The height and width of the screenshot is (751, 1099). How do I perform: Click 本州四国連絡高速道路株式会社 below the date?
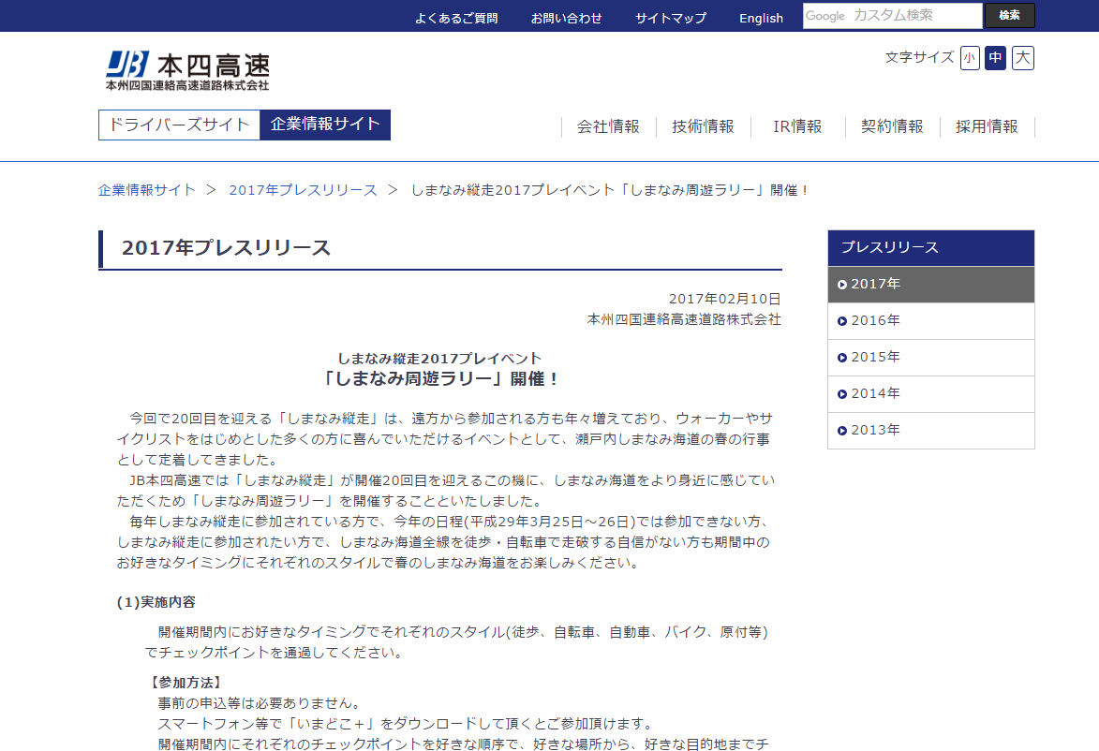coord(684,319)
